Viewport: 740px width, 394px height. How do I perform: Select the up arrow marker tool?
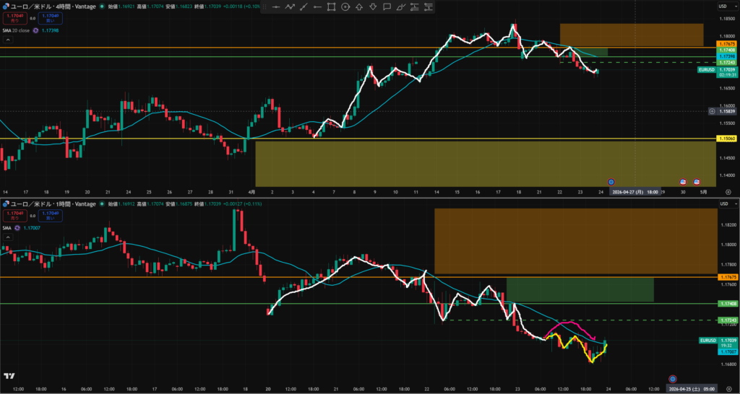358,7
